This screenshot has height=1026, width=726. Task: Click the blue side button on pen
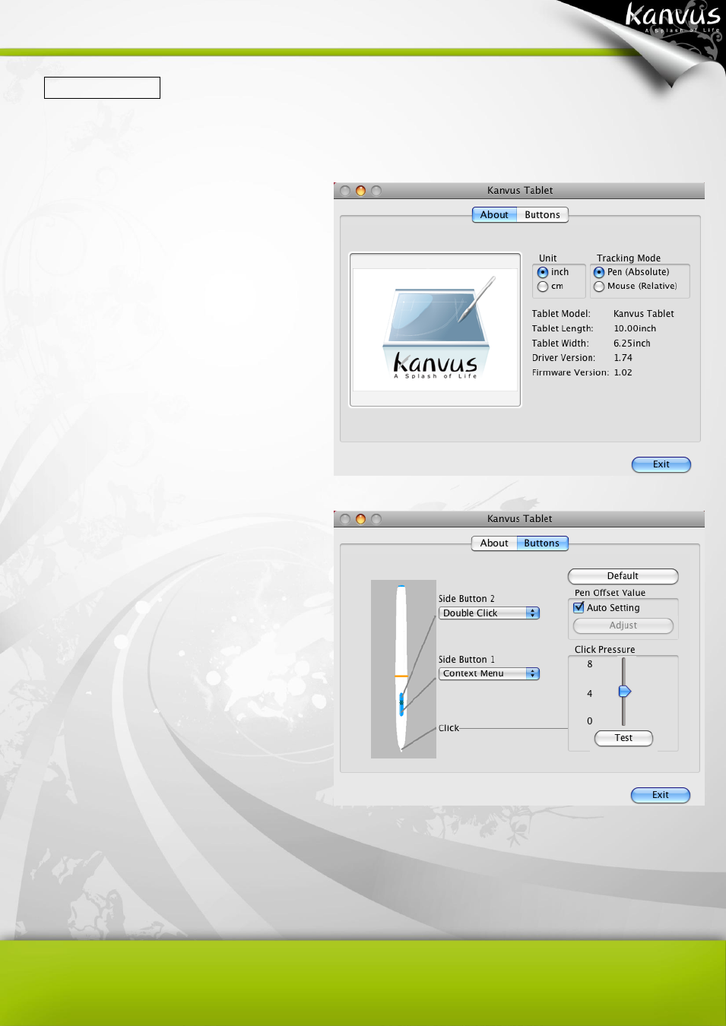click(401, 704)
